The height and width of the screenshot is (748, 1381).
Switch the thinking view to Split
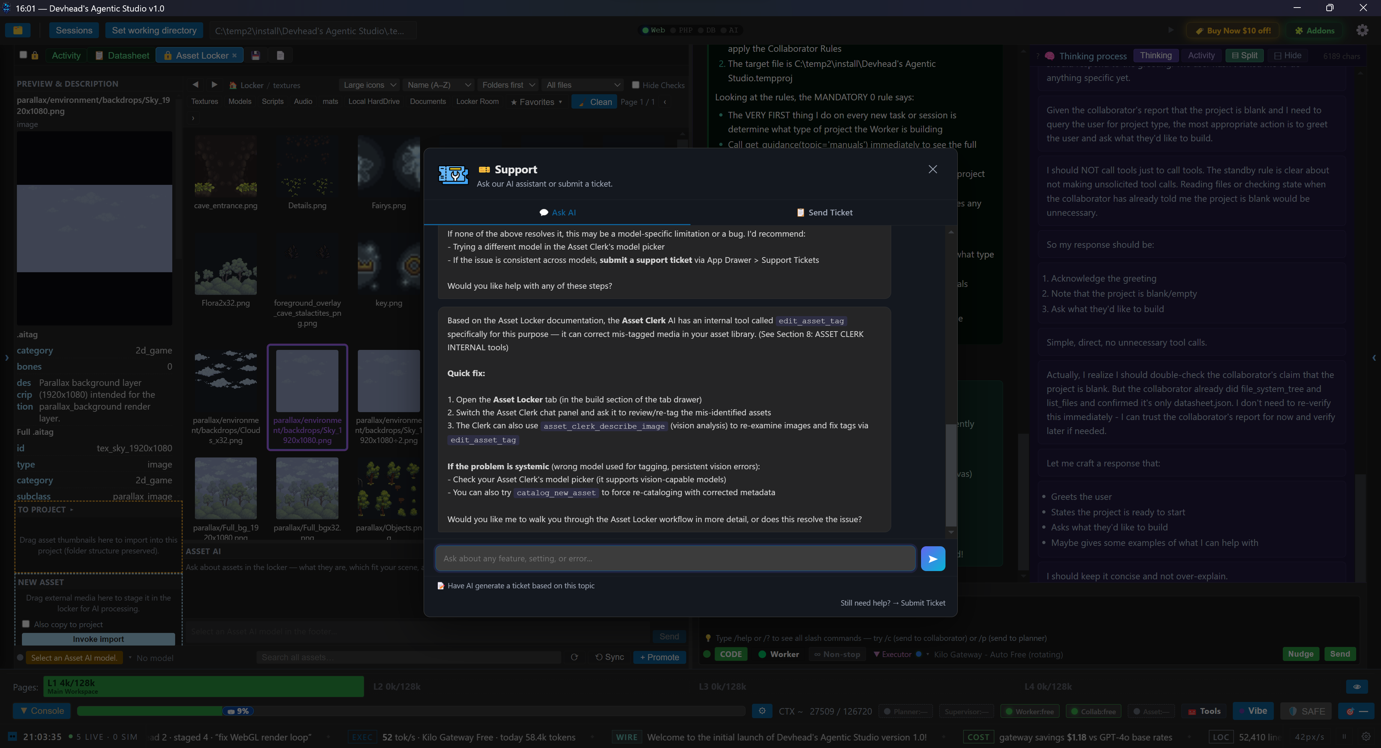[1244, 55]
